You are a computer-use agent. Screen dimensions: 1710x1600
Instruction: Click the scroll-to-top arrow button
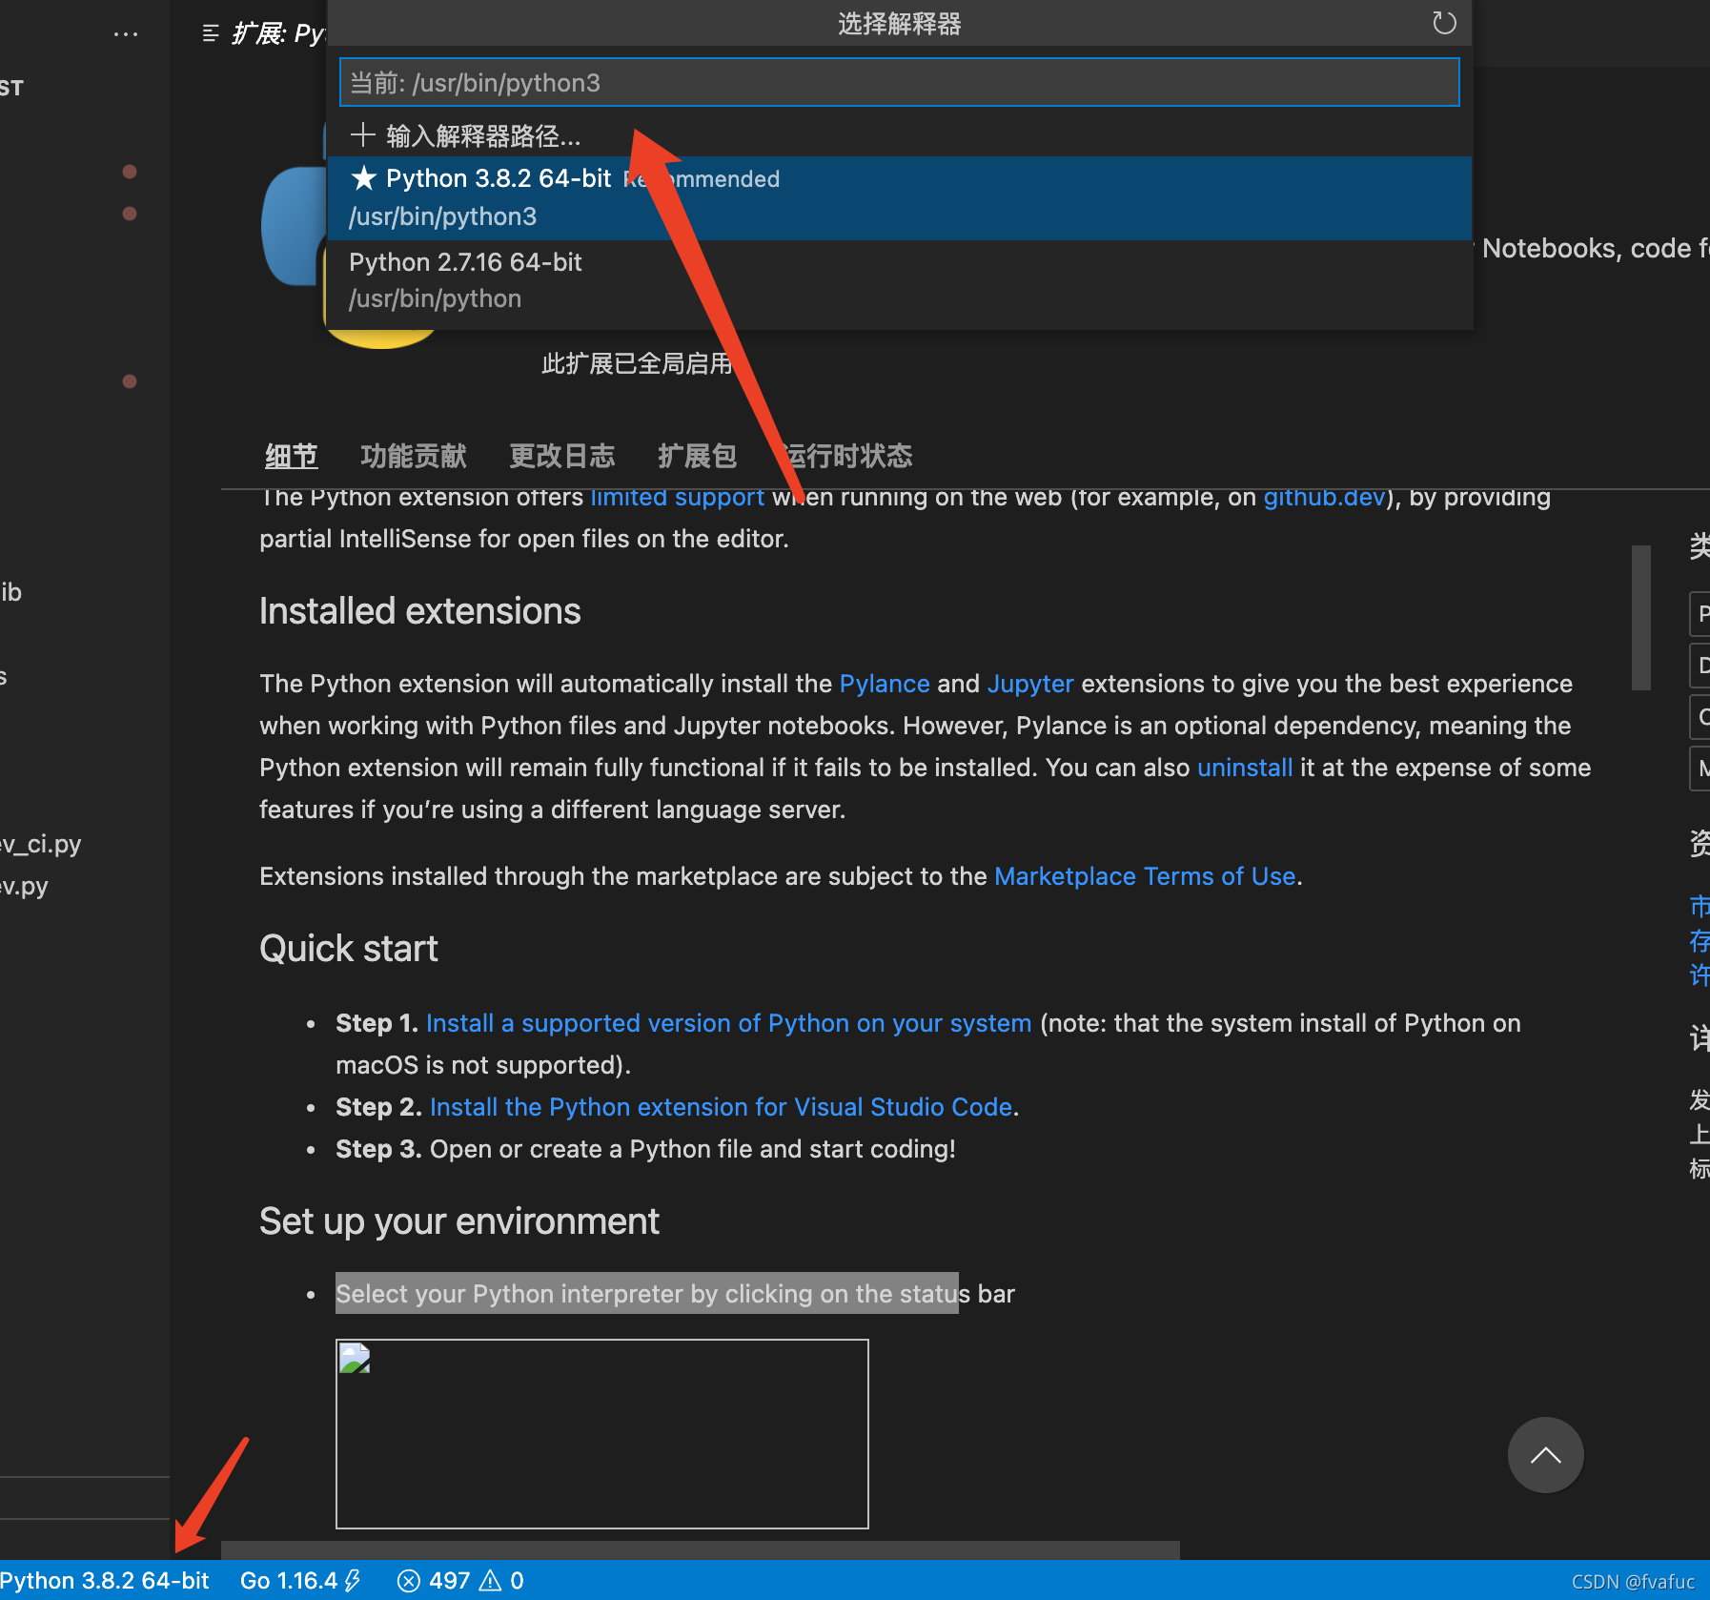pos(1545,1455)
